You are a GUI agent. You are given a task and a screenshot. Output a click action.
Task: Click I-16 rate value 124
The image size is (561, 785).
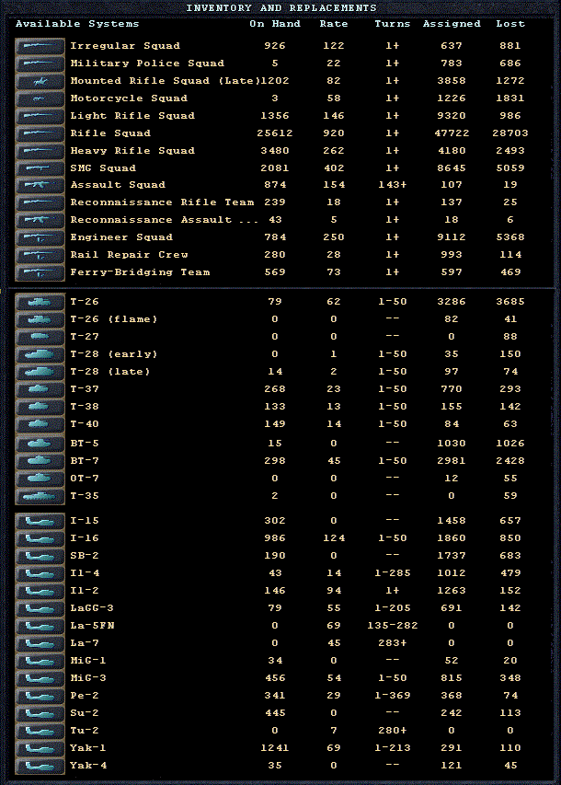pos(334,538)
